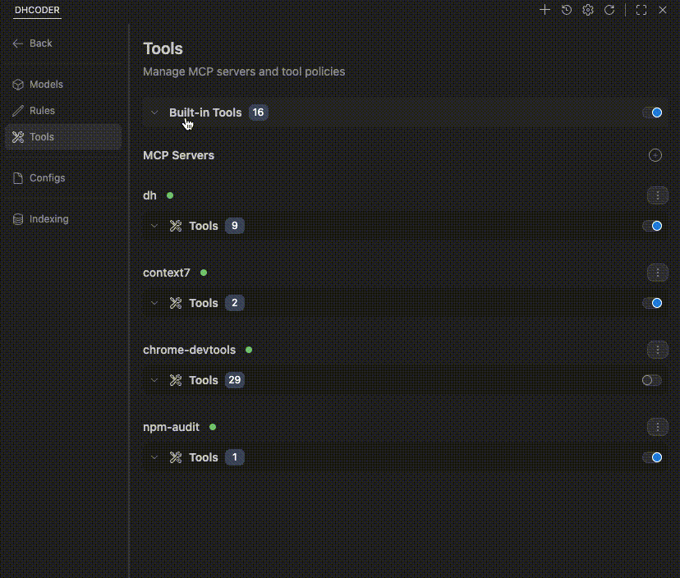Toggle off npm-audit tools switch

[653, 457]
